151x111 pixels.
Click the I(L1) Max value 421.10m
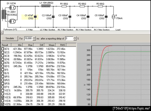click(x=28, y=73)
